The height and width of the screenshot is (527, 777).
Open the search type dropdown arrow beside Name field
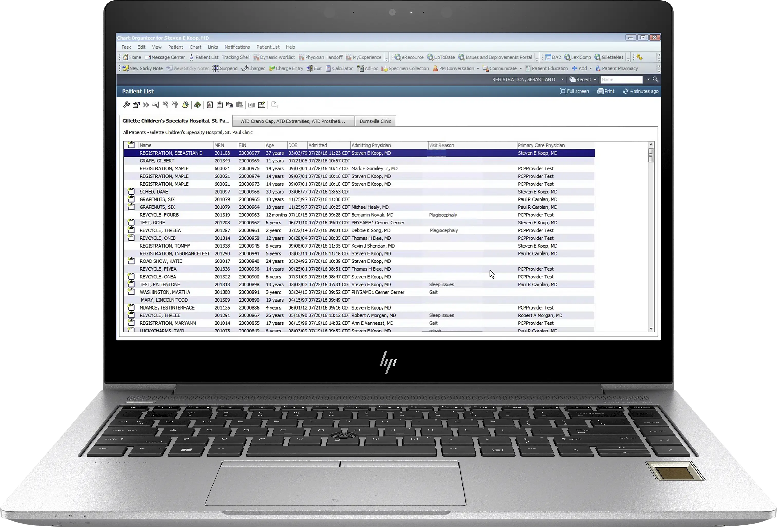point(648,79)
